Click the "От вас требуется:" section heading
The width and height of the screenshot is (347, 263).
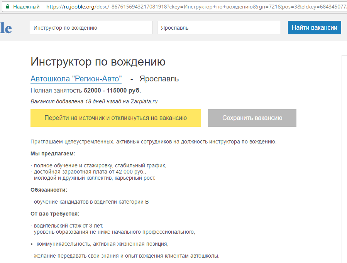point(55,214)
